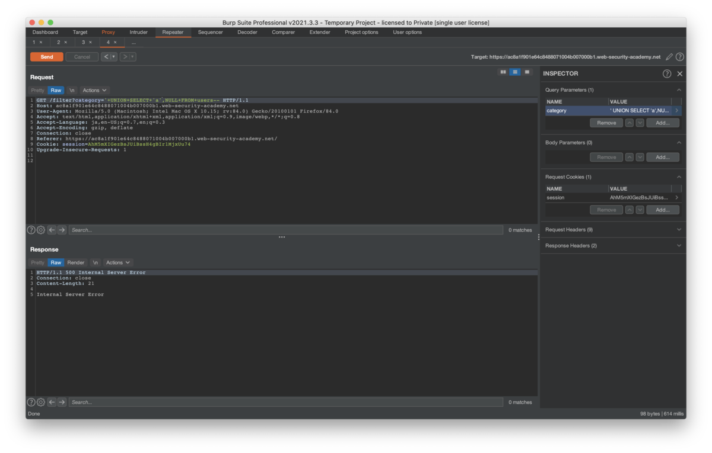Toggle non-printable characters in Request
This screenshot has width=712, height=453.
pyautogui.click(x=72, y=90)
